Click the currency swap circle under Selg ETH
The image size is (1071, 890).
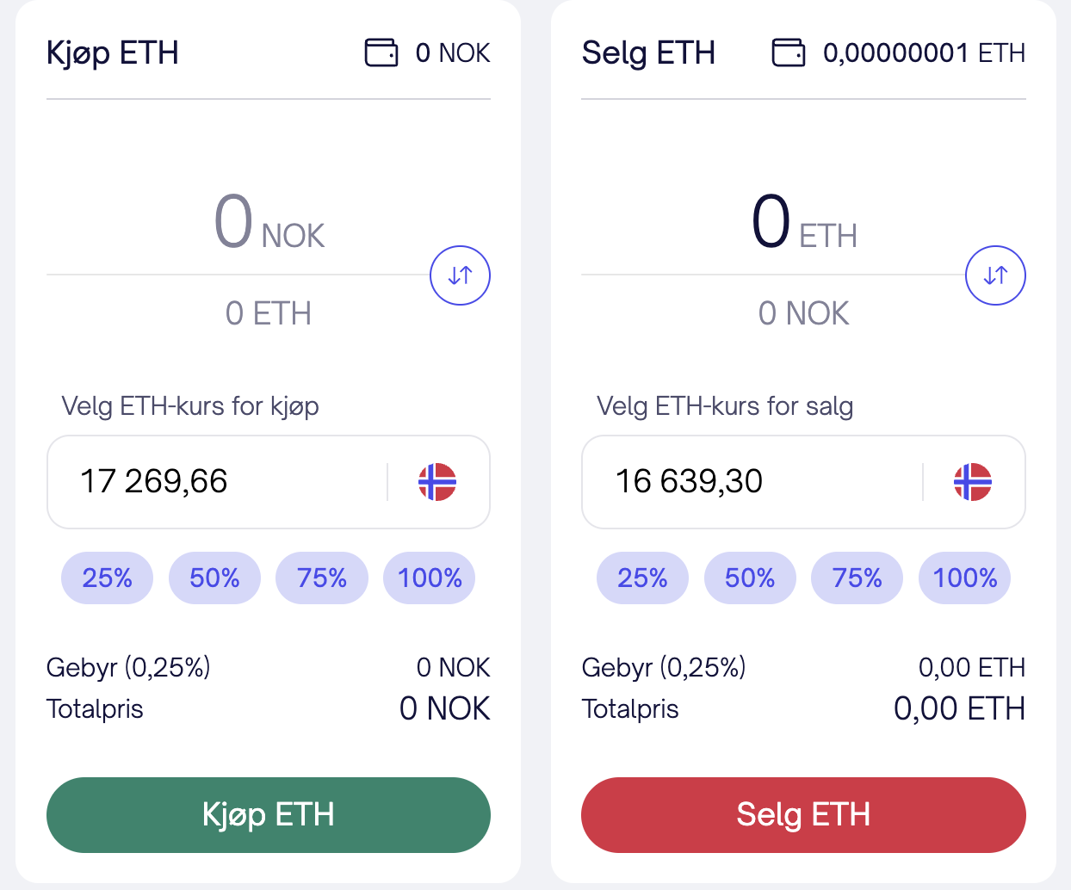pos(995,275)
